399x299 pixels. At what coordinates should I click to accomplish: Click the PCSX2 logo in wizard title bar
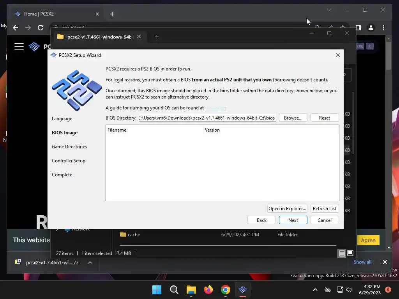click(53, 55)
